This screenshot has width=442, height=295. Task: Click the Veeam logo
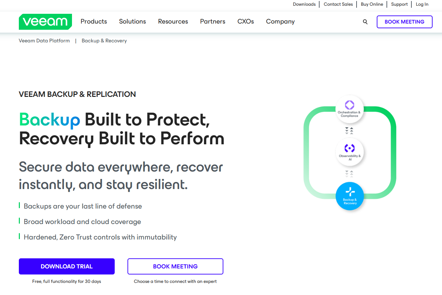click(45, 22)
